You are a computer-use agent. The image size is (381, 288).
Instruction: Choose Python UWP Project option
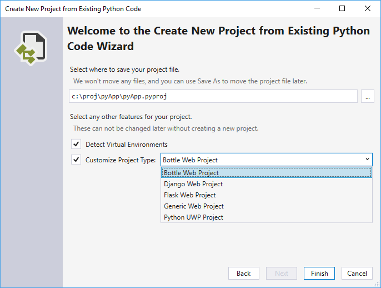[x=267, y=217]
